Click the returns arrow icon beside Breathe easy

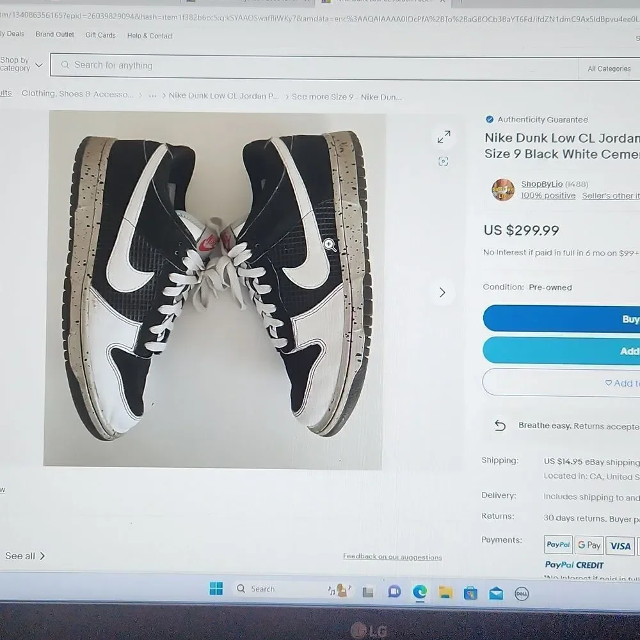500,426
